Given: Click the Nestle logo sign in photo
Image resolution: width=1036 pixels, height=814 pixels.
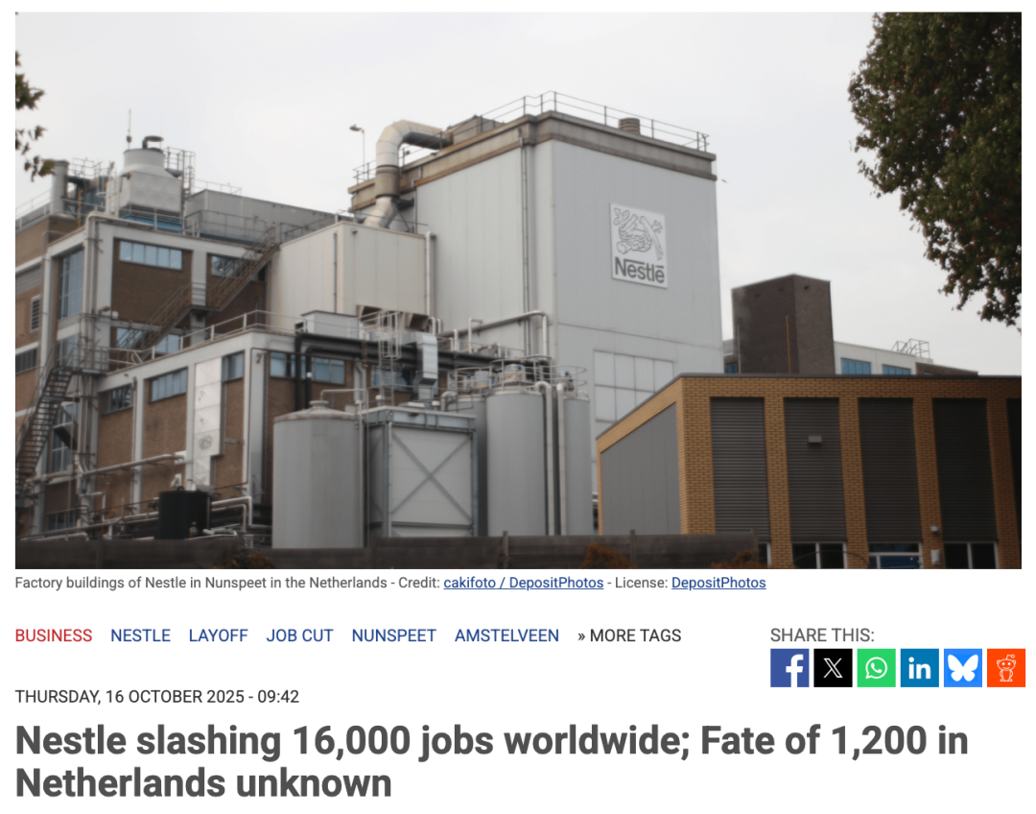Looking at the screenshot, I should [638, 246].
